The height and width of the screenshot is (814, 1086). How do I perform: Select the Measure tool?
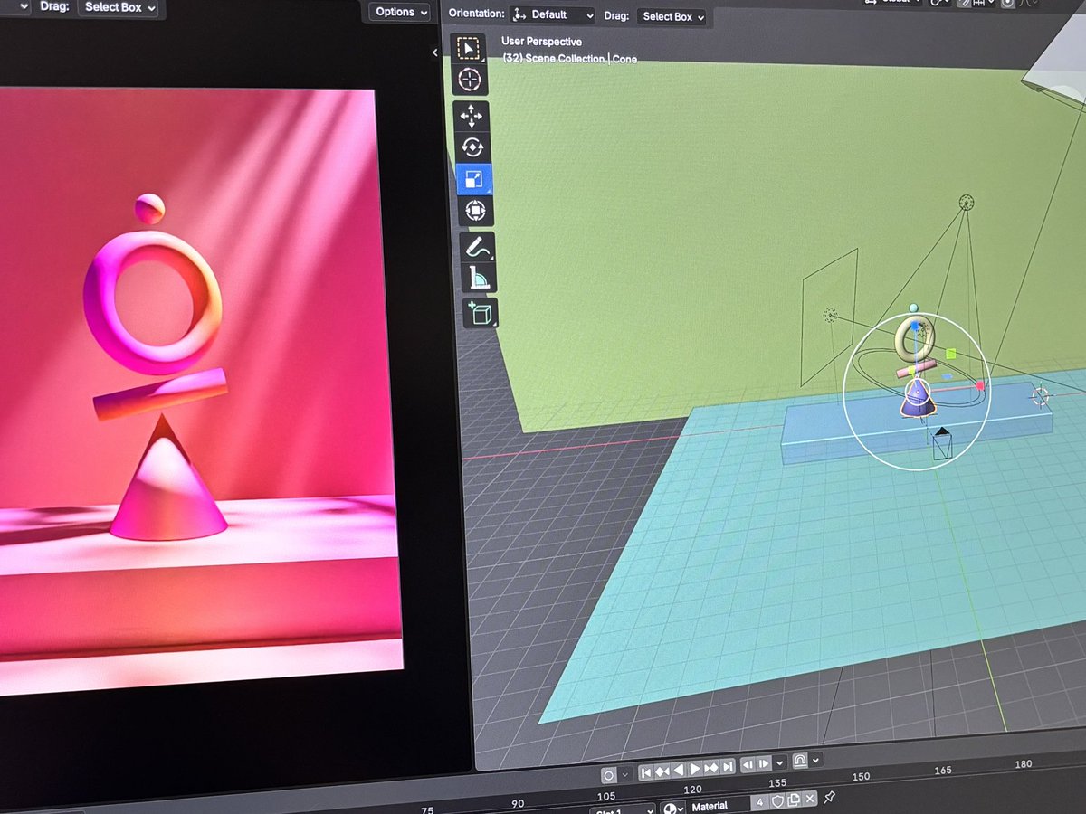click(x=479, y=279)
